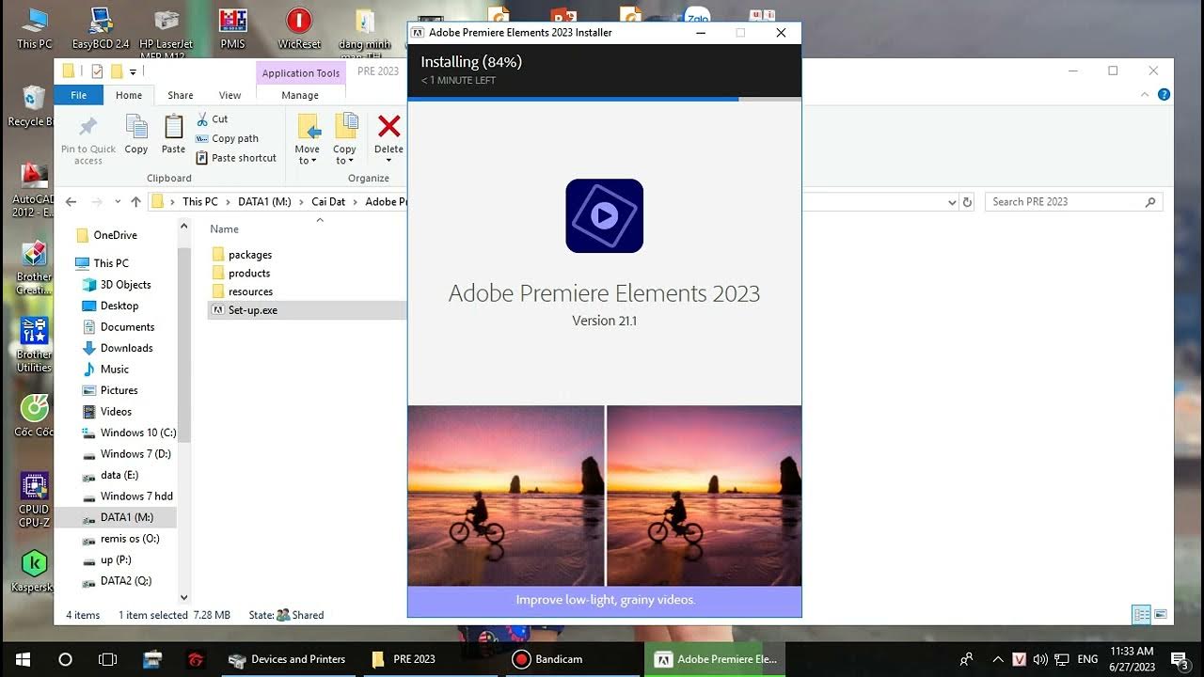Open the address bar history dropdown
The width and height of the screenshot is (1204, 677).
pos(951,201)
